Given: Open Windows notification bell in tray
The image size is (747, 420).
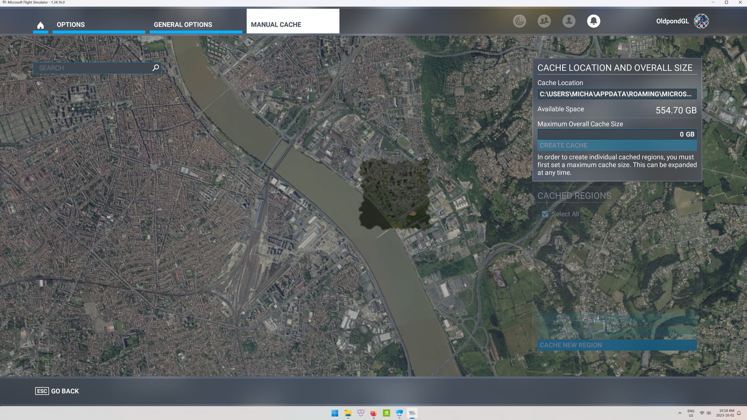Looking at the screenshot, I should coord(739,413).
